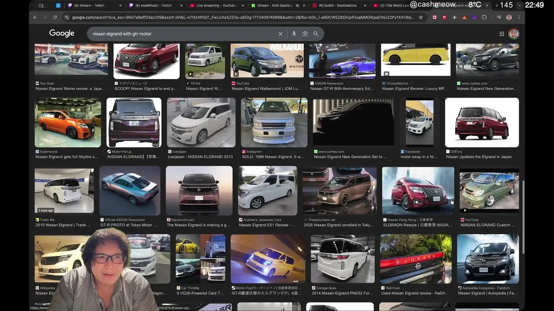Open ReDriven ELGRAND tail light thumbnail

[x=416, y=259]
